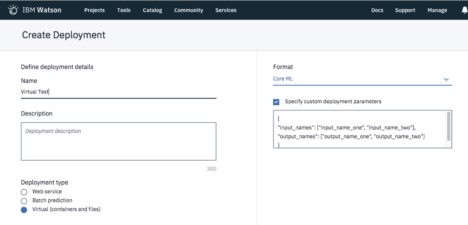Click the IBM Watson brand name

(42, 10)
